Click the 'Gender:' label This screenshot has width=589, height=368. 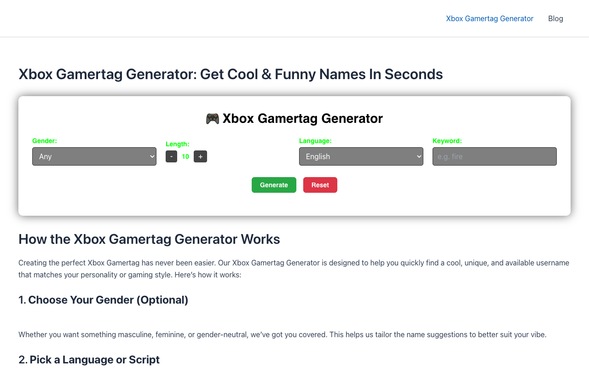45,141
